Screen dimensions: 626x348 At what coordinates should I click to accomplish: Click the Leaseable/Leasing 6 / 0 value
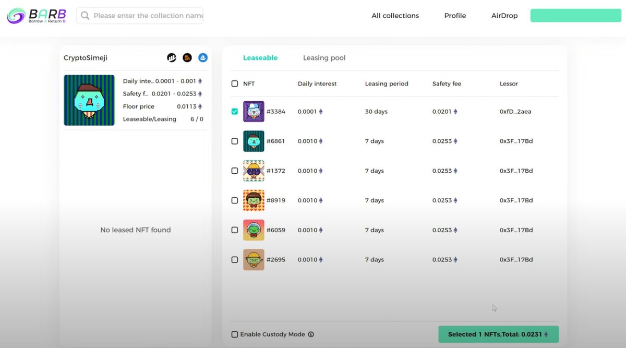(x=197, y=119)
